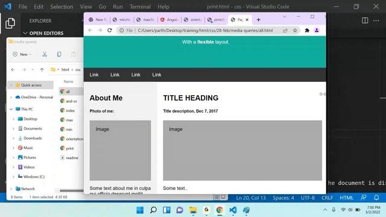Click Cut icon in File Explorer
The image size is (386, 217).
(44, 54)
